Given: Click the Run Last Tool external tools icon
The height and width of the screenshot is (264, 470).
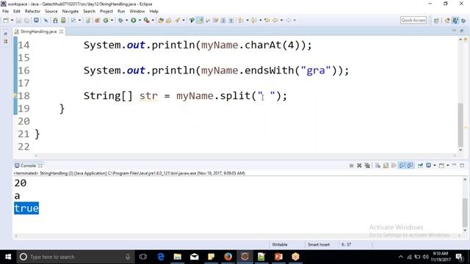Looking at the screenshot, I should coord(147,21).
